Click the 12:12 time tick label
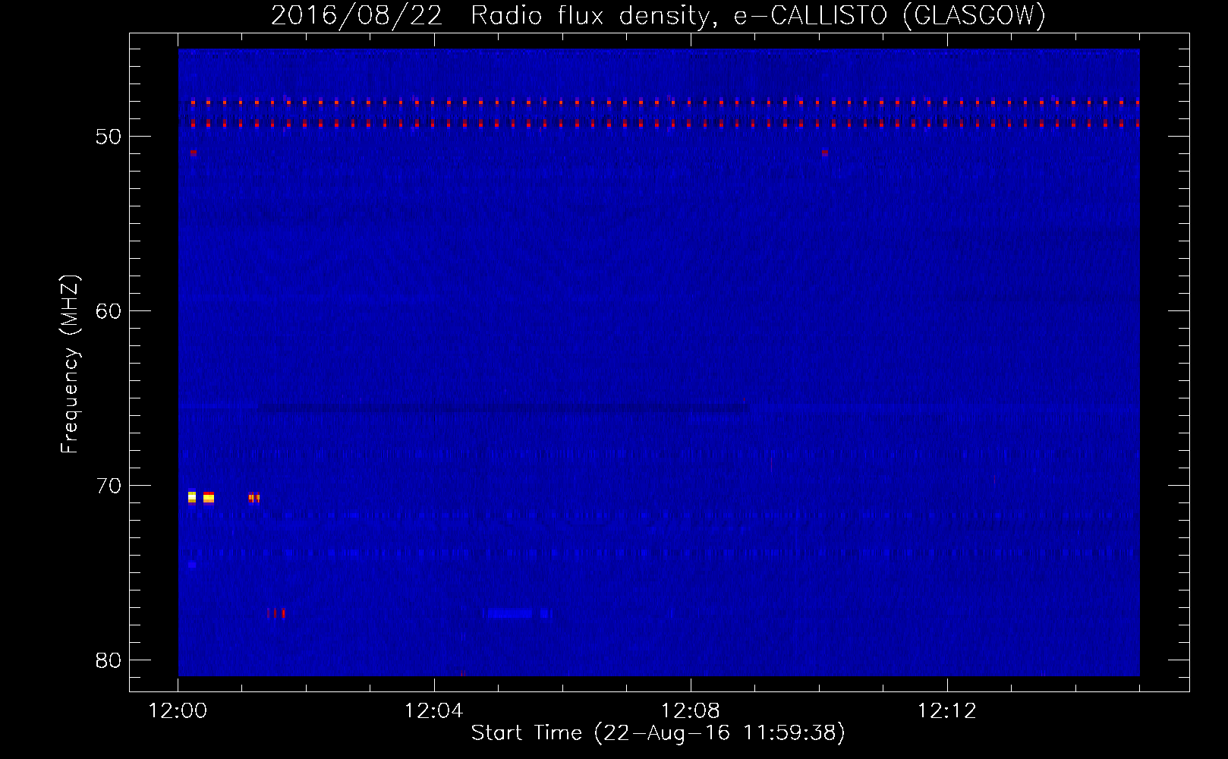The image size is (1228, 759). tap(947, 711)
